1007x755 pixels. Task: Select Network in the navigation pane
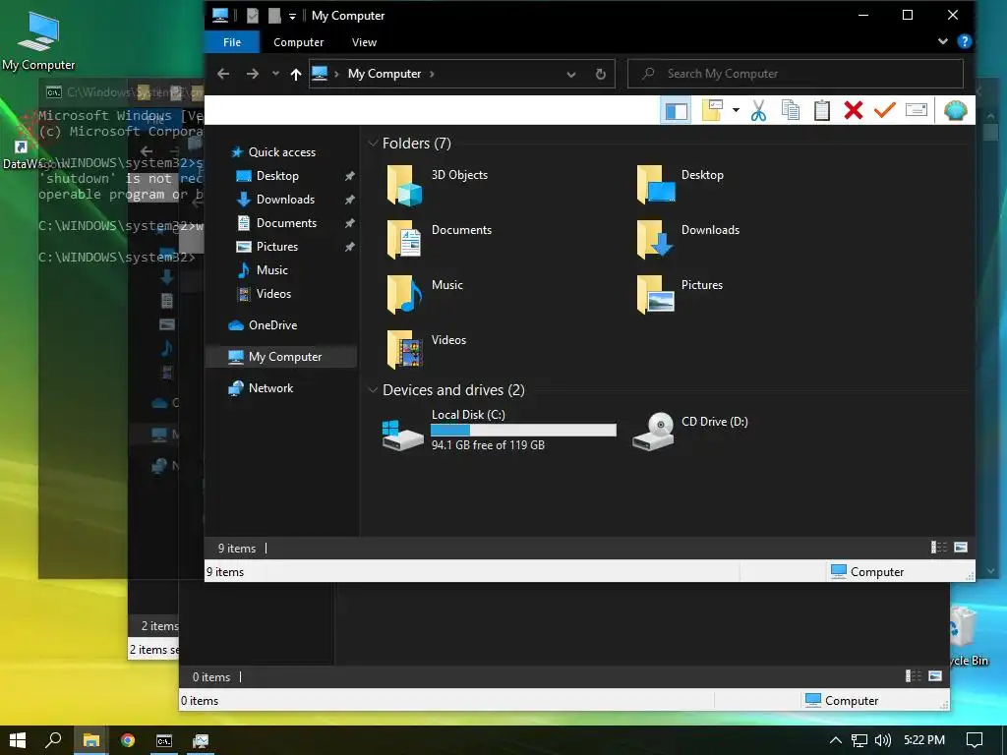pyautogui.click(x=270, y=388)
